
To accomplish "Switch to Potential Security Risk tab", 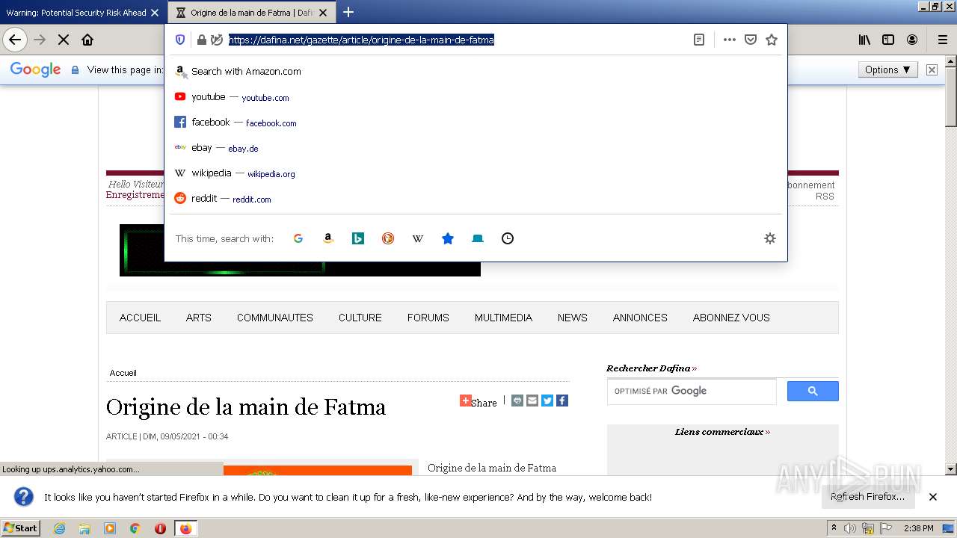I will click(76, 13).
